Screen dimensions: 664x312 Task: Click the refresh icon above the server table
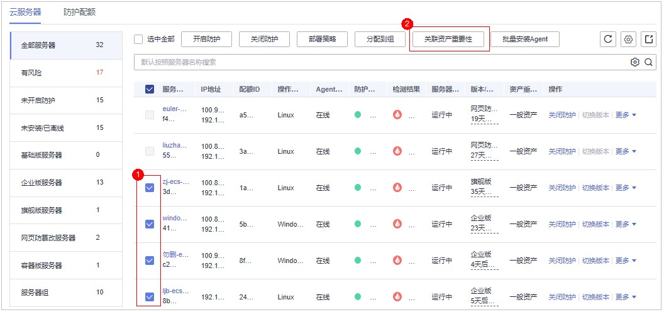[x=607, y=40]
